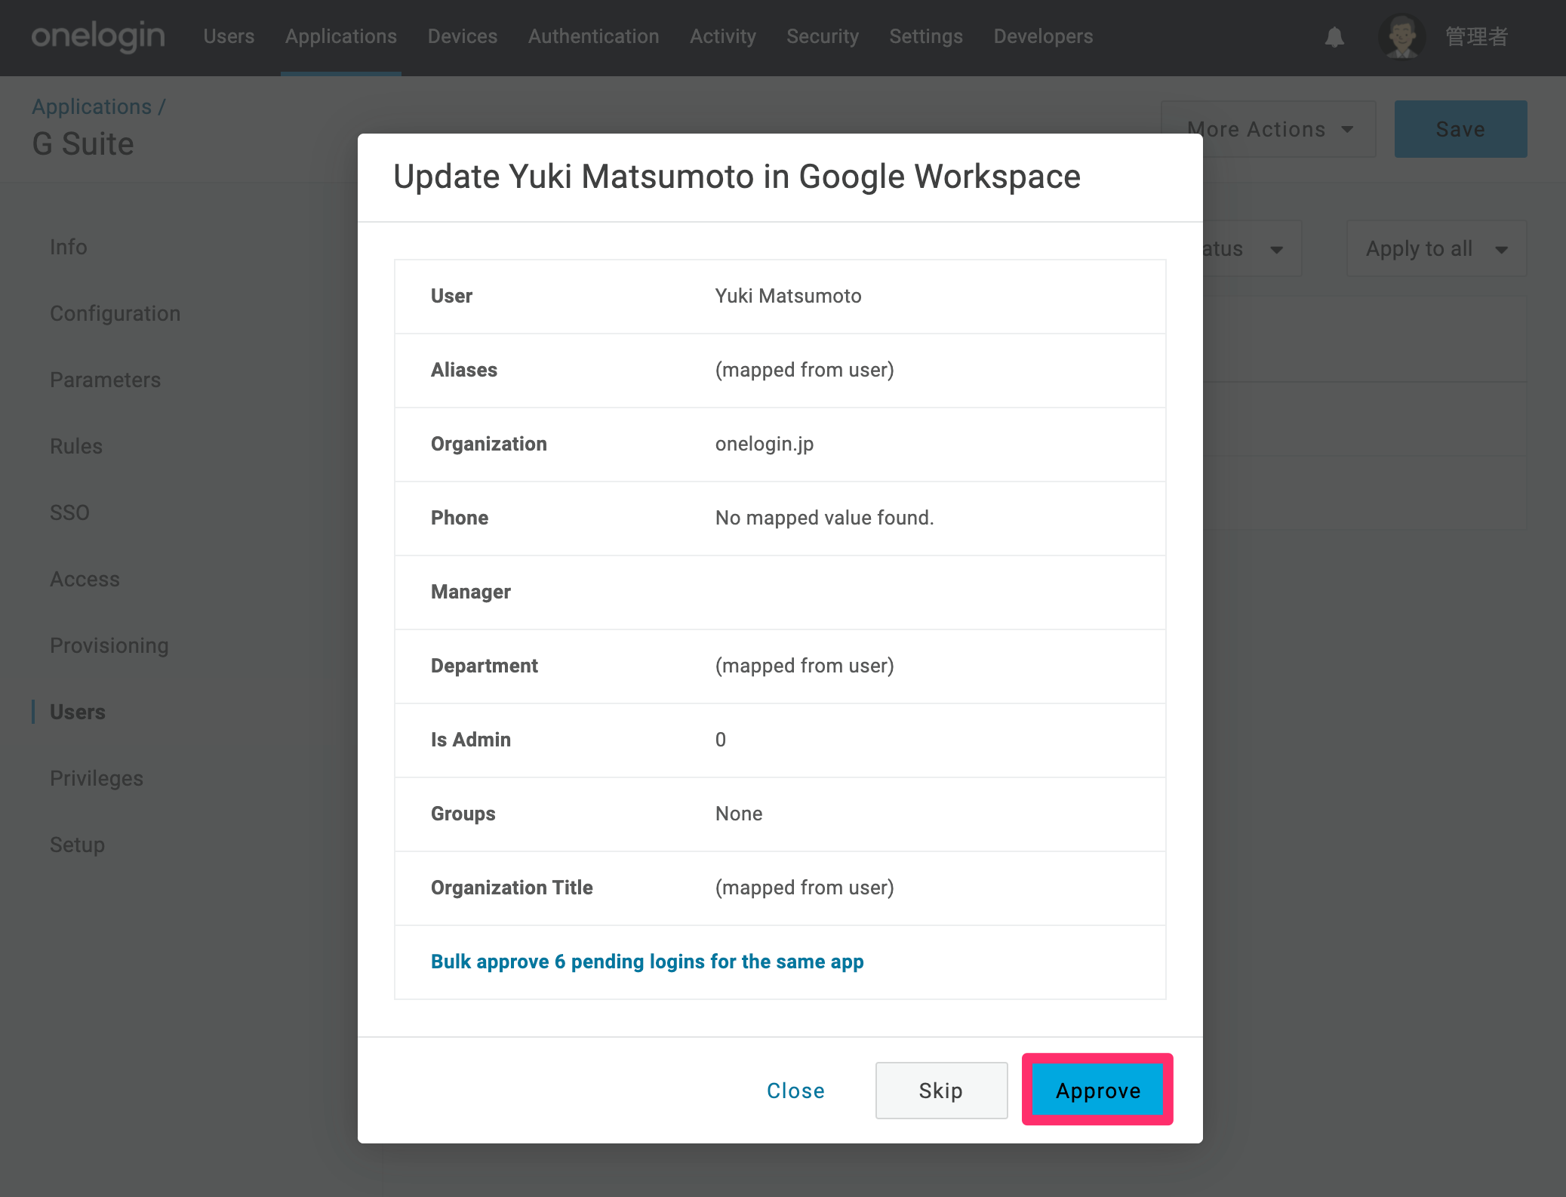1566x1197 pixels.
Task: Click the onelogin.jp organization value
Action: pos(765,444)
